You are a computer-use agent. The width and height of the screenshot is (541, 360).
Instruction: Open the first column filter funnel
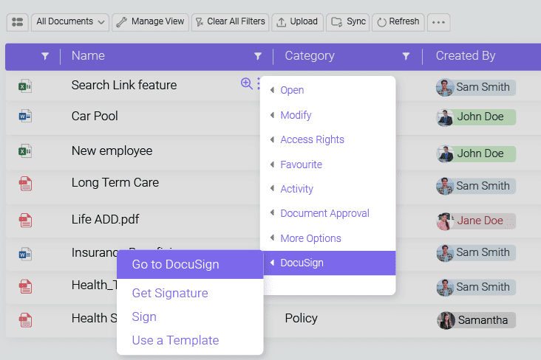(45, 56)
